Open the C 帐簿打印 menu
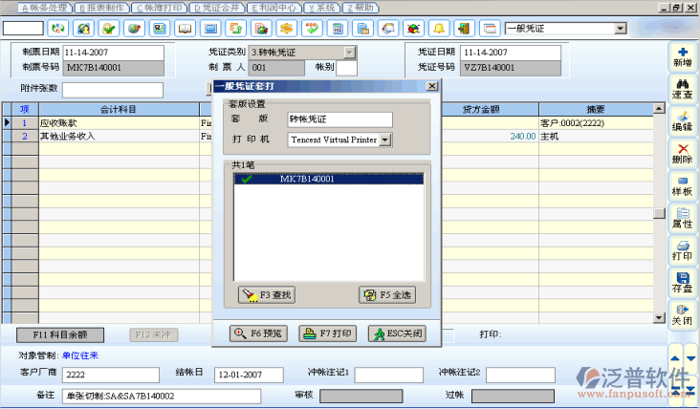The image size is (700, 409). [x=159, y=8]
